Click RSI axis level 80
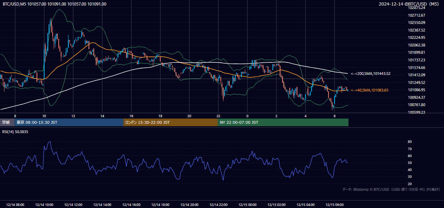This screenshot has height=208, width=444. pos(410,142)
